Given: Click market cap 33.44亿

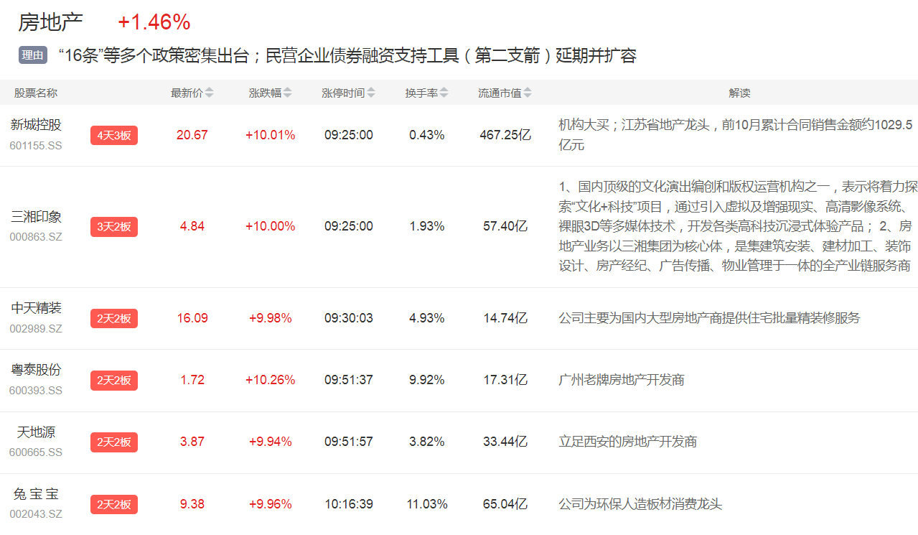Looking at the screenshot, I should click(505, 442).
